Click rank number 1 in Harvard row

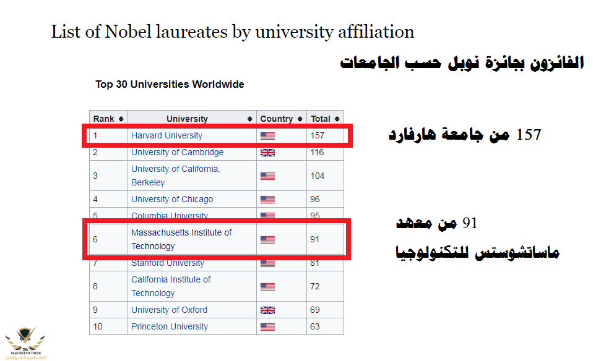pos(95,135)
